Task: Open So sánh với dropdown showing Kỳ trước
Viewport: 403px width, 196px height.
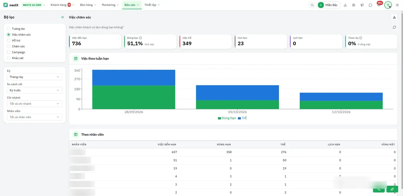Action: 35,90
